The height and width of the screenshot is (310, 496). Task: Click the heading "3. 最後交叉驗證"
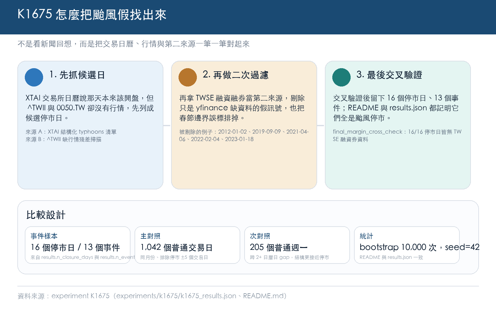(389, 75)
